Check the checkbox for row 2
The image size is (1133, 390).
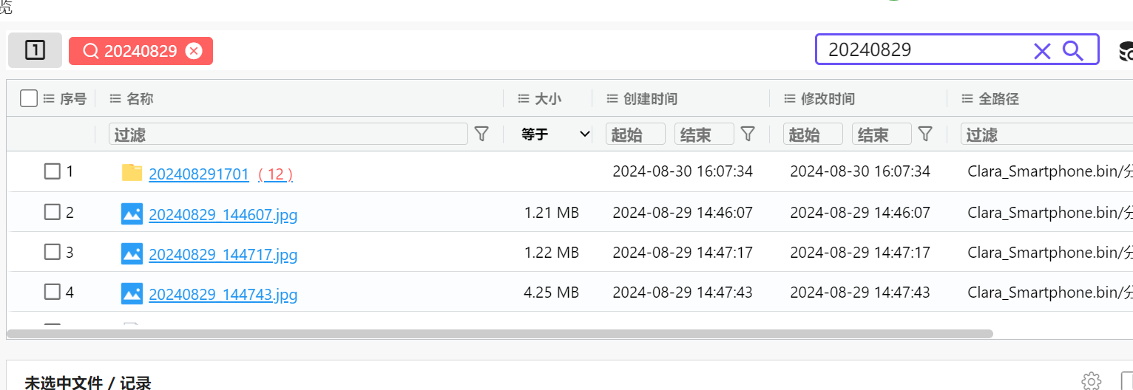(x=52, y=212)
